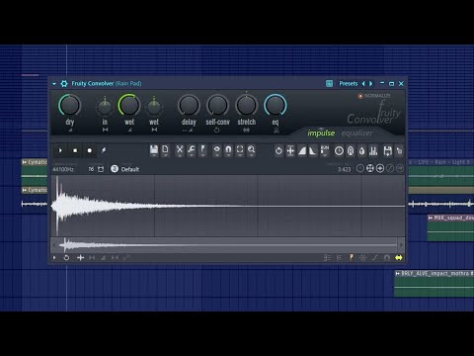
Task: Click the small play arrow in bottom bar
Action: tap(54, 258)
